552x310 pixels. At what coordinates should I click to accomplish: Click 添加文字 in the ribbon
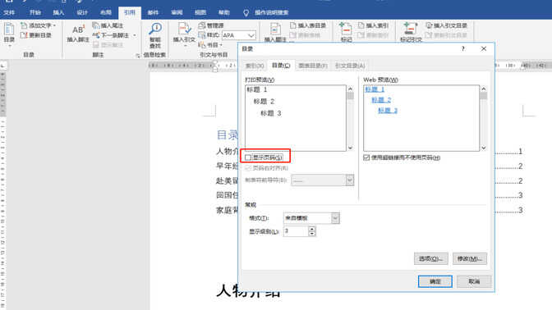(36, 25)
